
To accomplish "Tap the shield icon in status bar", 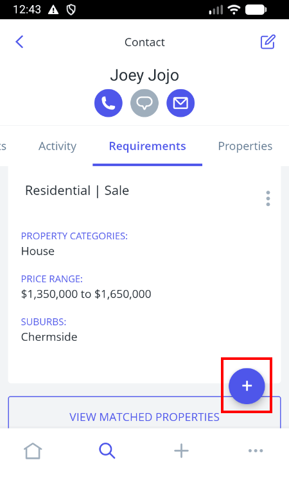I will click(x=71, y=10).
